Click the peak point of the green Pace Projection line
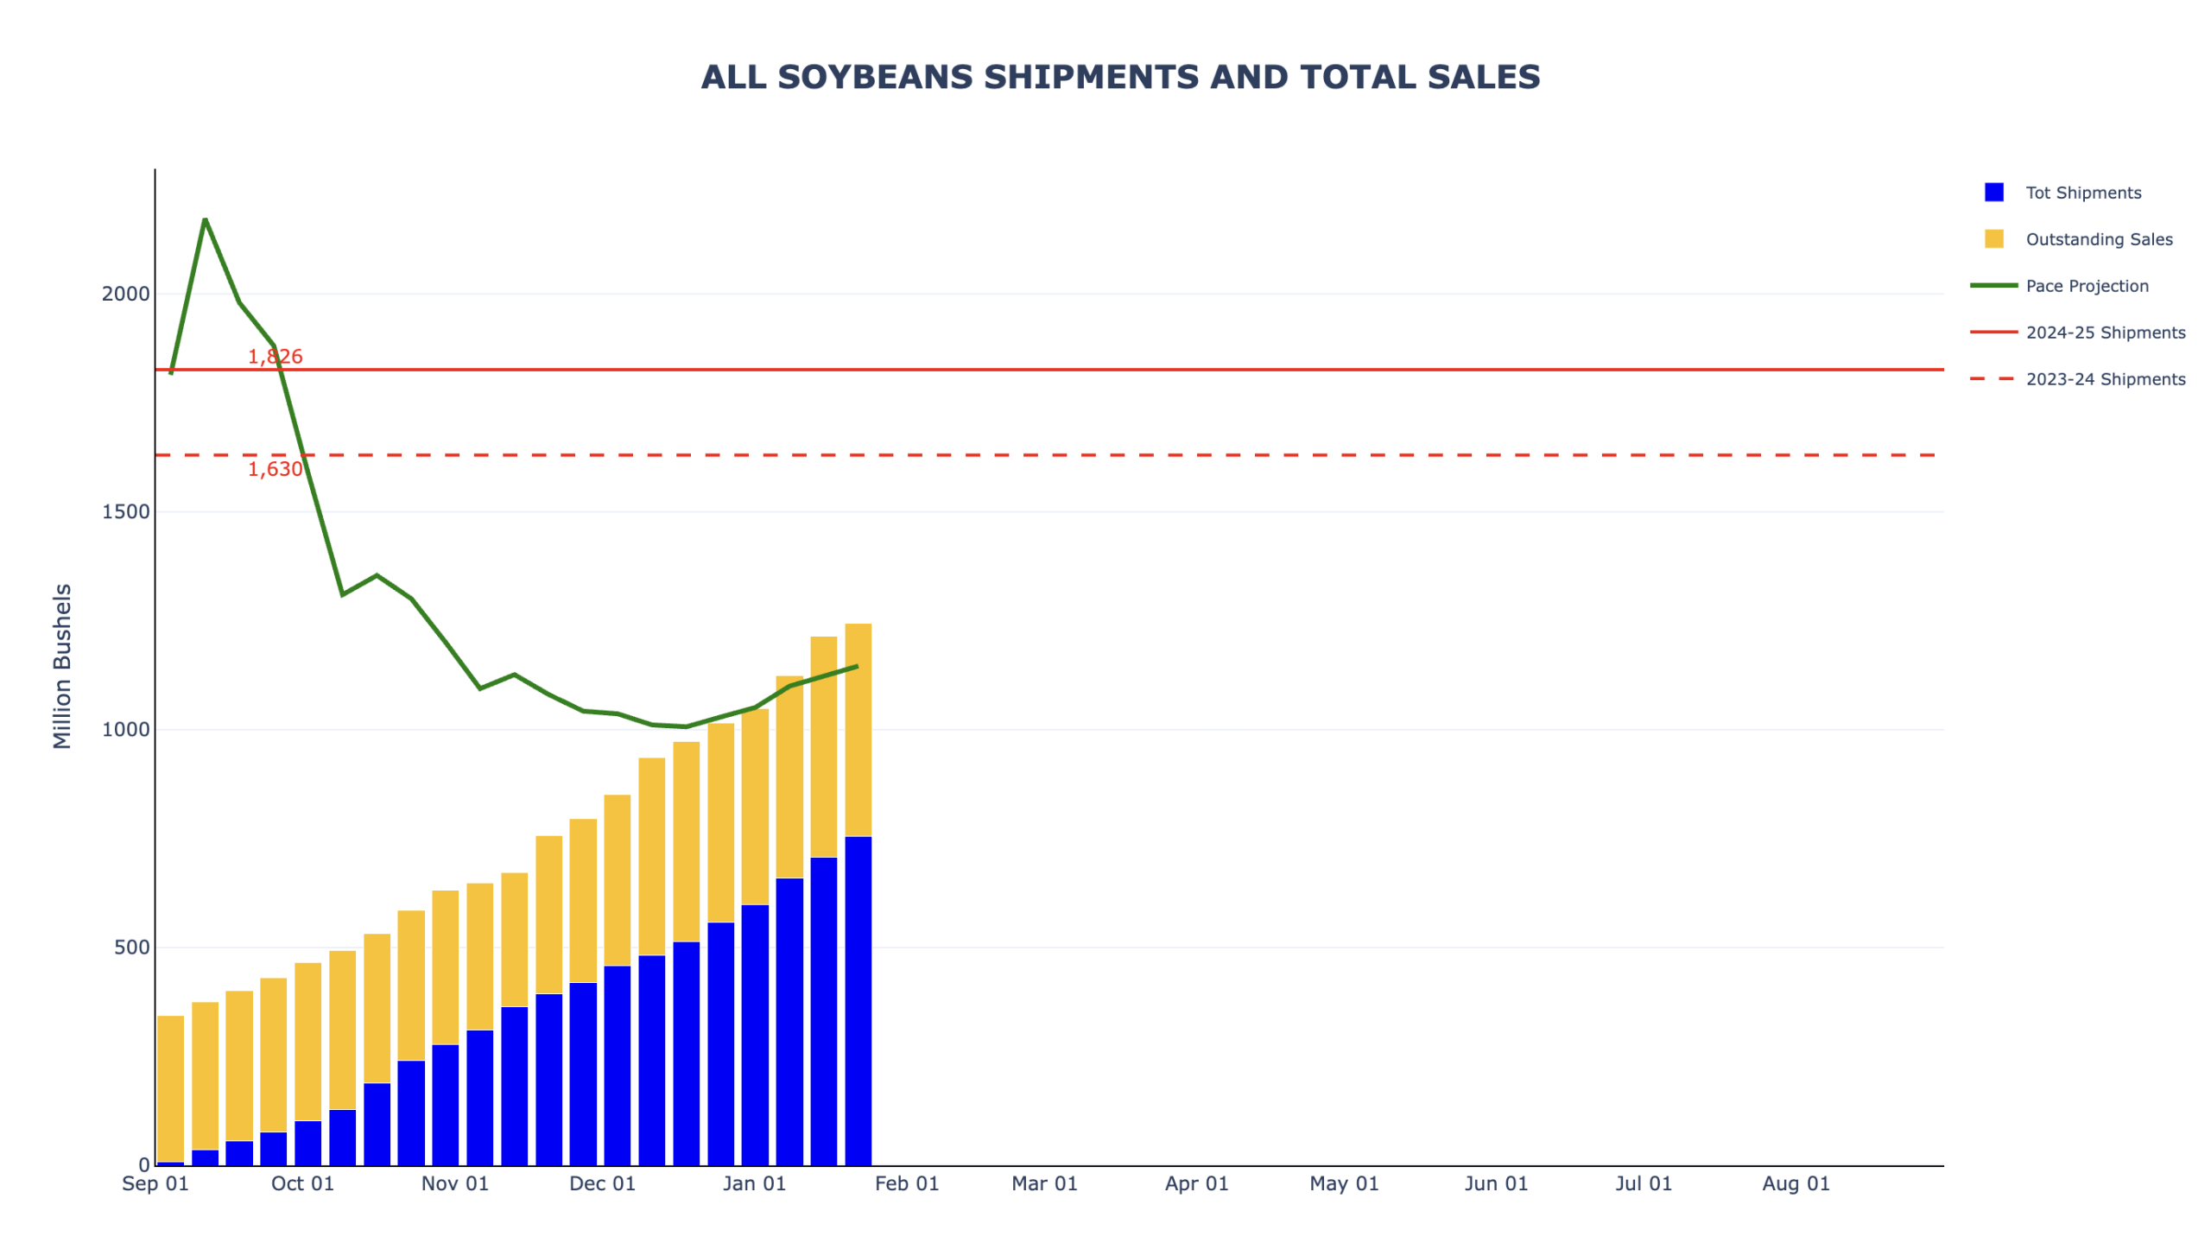 click(205, 219)
